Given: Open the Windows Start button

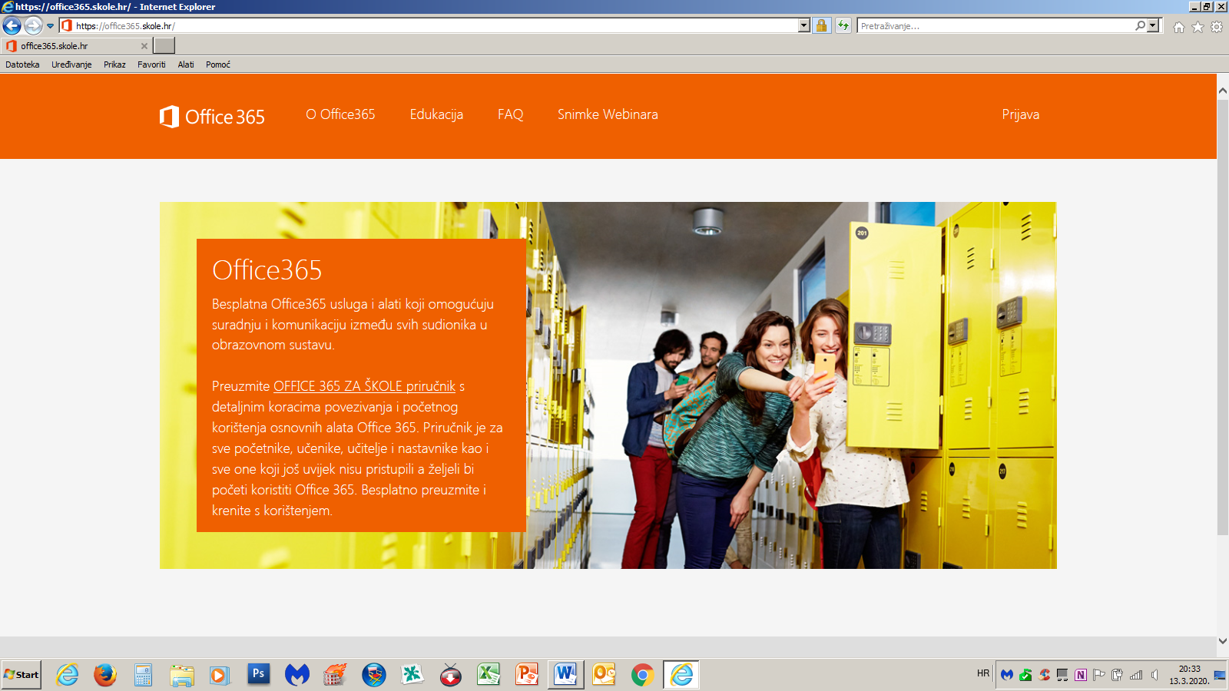Looking at the screenshot, I should click(x=22, y=675).
